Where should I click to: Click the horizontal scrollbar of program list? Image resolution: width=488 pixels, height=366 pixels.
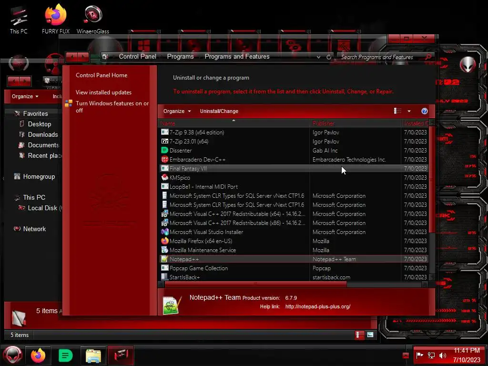255,284
